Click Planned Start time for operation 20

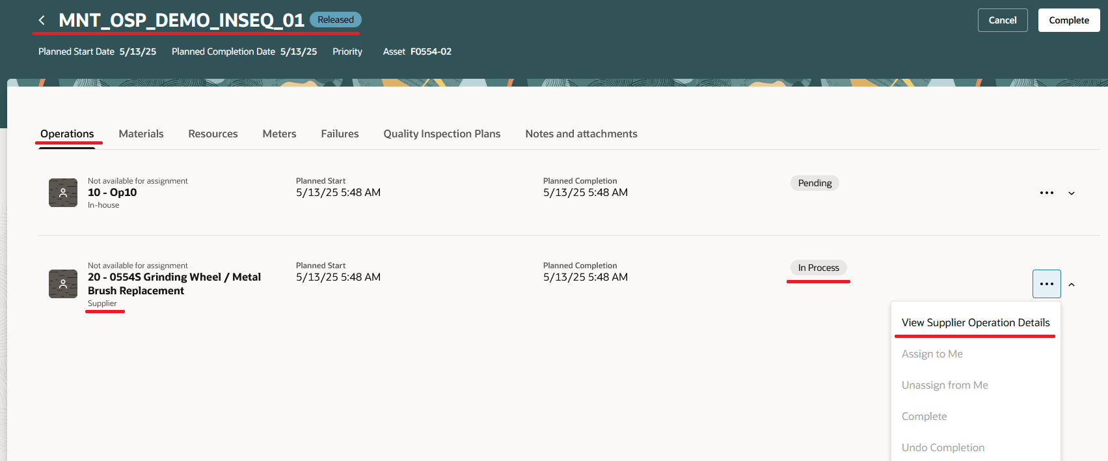click(338, 277)
